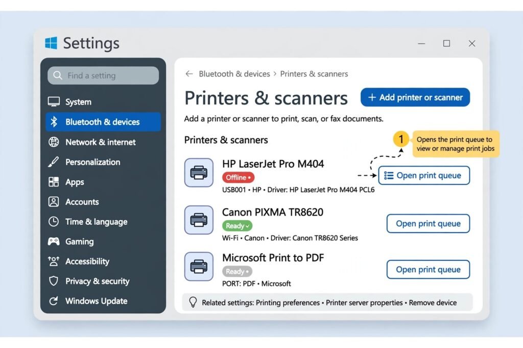523x348 pixels.
Task: Open Privacy & security settings
Action: 103,281
